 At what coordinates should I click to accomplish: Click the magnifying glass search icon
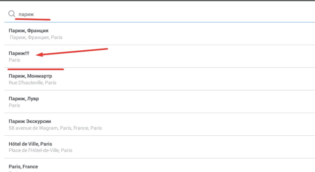point(12,14)
